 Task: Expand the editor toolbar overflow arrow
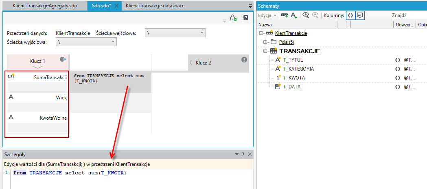point(225,21)
